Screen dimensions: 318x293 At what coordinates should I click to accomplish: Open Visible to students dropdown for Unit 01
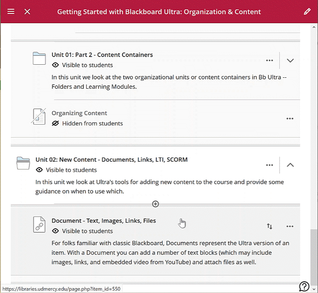coord(87,65)
